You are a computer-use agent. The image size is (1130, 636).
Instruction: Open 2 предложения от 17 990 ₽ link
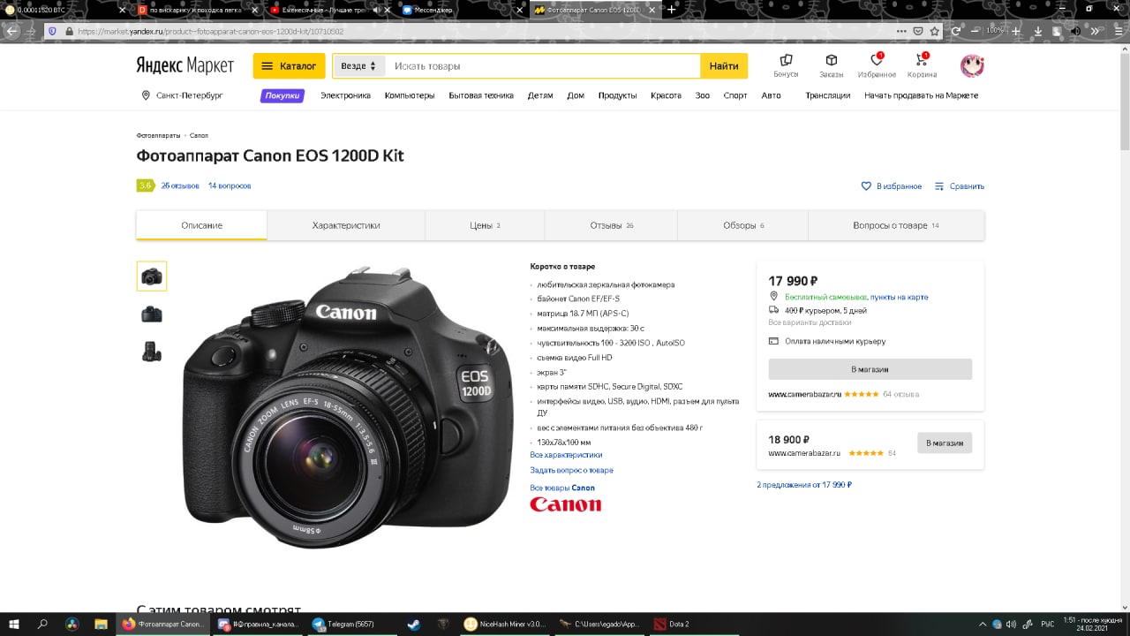[804, 485]
